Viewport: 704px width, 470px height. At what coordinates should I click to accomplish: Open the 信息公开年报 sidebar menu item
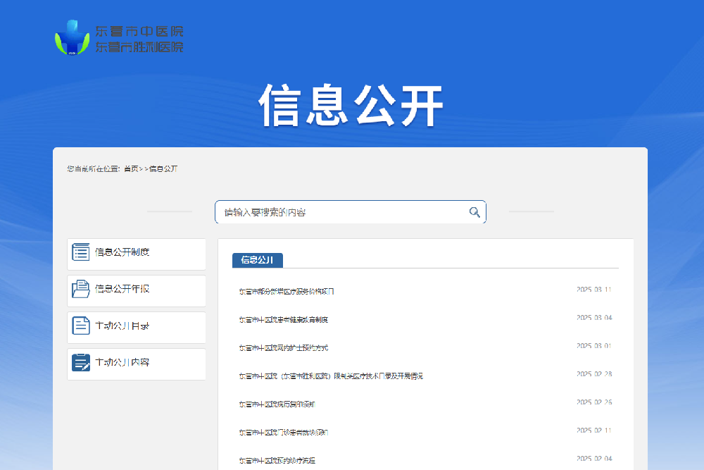(x=136, y=290)
